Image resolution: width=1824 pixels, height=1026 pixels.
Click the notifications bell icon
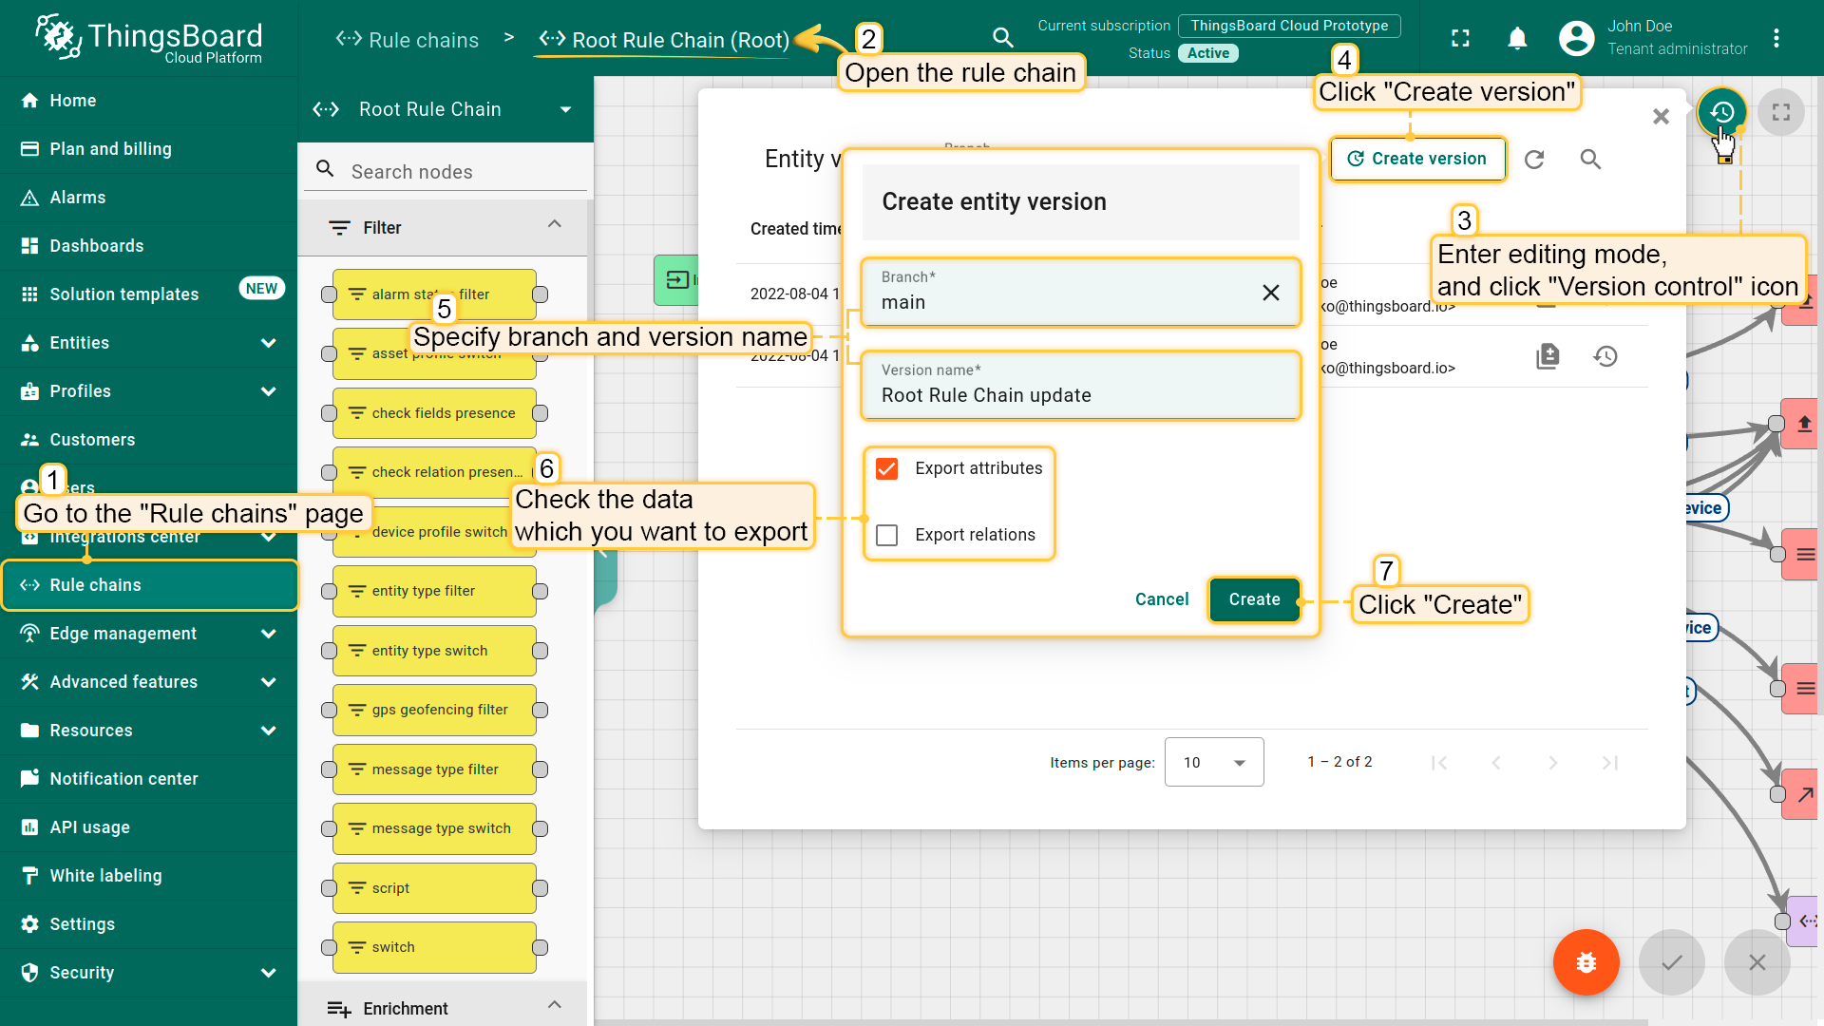pos(1517,38)
